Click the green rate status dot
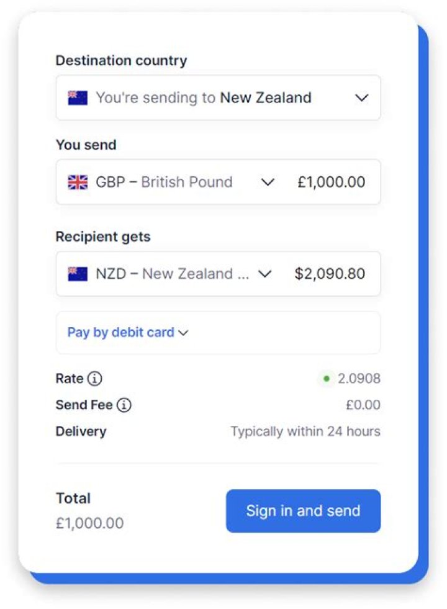The width and height of the screenshot is (447, 609). pyautogui.click(x=326, y=378)
